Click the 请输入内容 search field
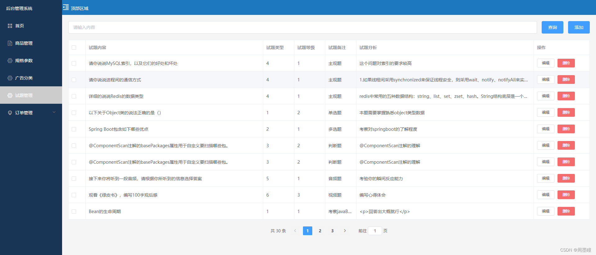Viewport: 596px width, 255px height. 303,27
